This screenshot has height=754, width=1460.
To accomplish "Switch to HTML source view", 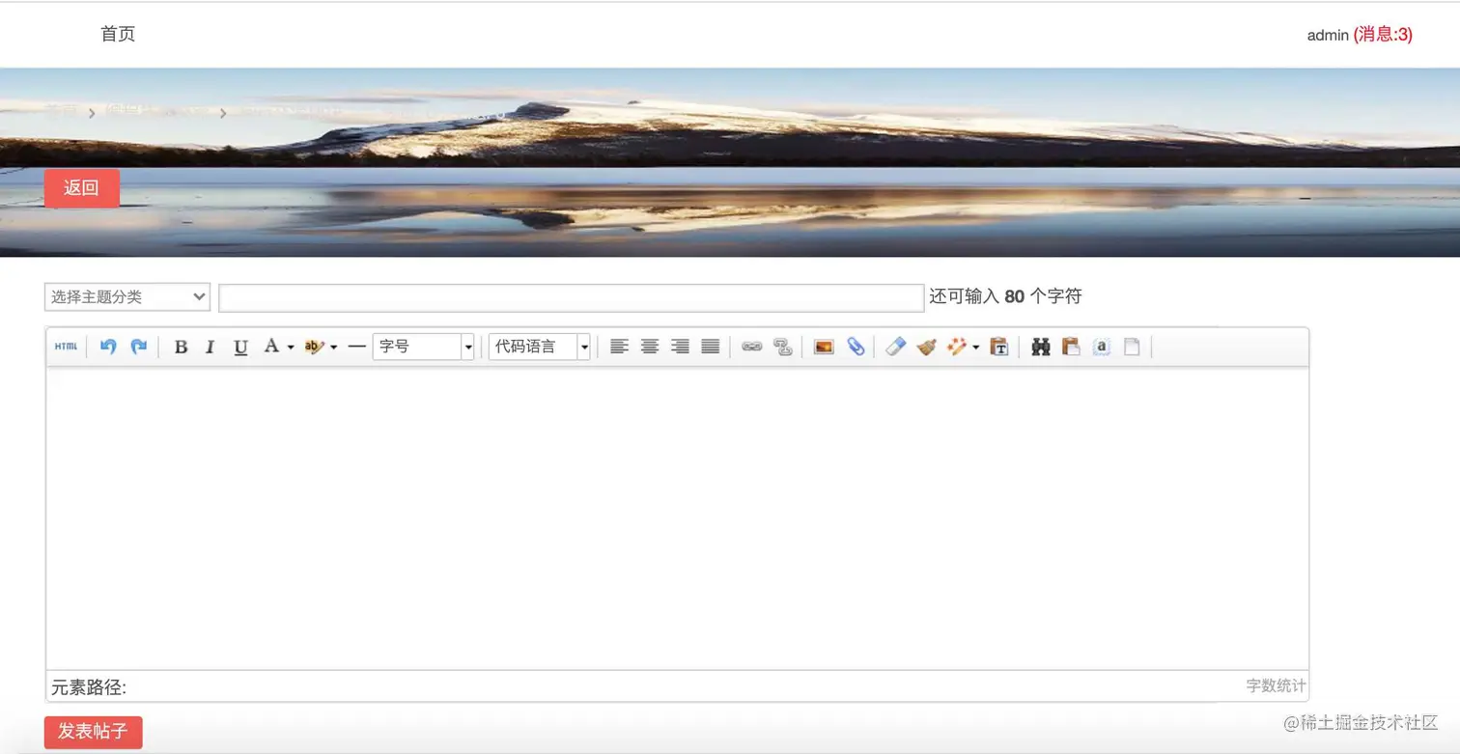I will (65, 347).
